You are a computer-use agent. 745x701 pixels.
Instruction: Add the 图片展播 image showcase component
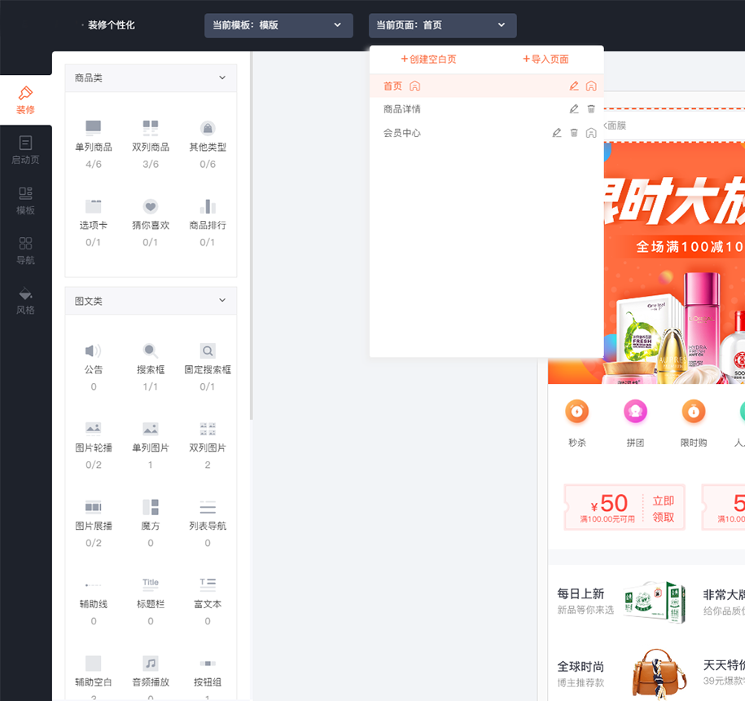tap(94, 523)
